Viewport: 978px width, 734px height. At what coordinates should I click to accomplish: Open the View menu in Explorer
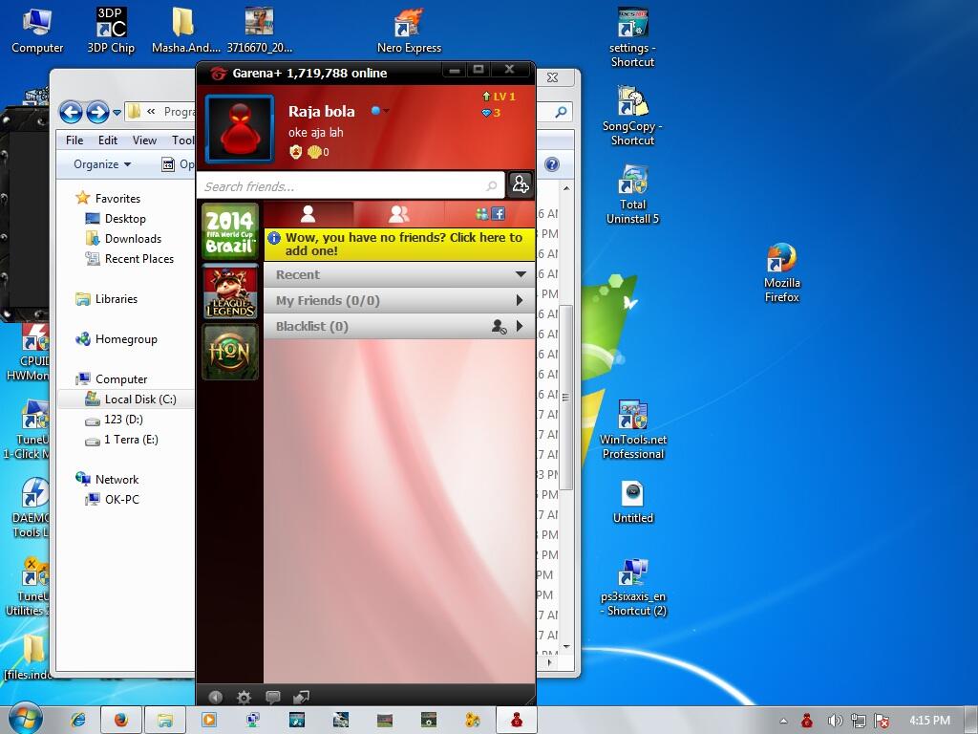click(144, 140)
